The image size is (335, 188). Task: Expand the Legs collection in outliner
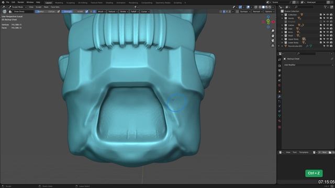(282, 29)
